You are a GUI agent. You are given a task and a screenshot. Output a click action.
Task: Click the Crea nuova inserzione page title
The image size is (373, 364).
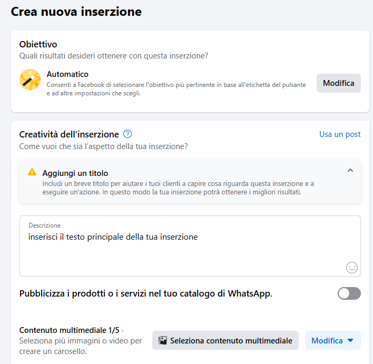click(76, 12)
